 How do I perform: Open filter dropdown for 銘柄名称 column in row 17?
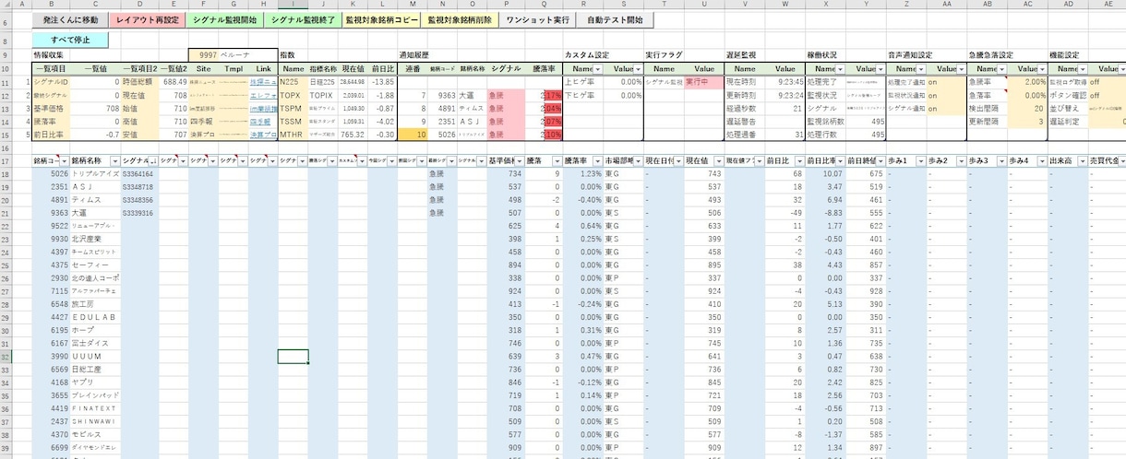114,160
